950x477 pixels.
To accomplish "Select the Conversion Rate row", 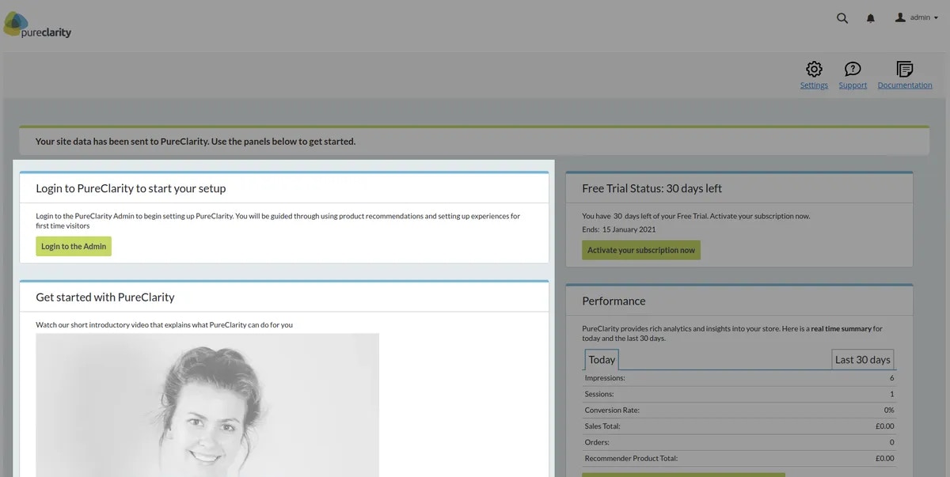I will pos(739,410).
